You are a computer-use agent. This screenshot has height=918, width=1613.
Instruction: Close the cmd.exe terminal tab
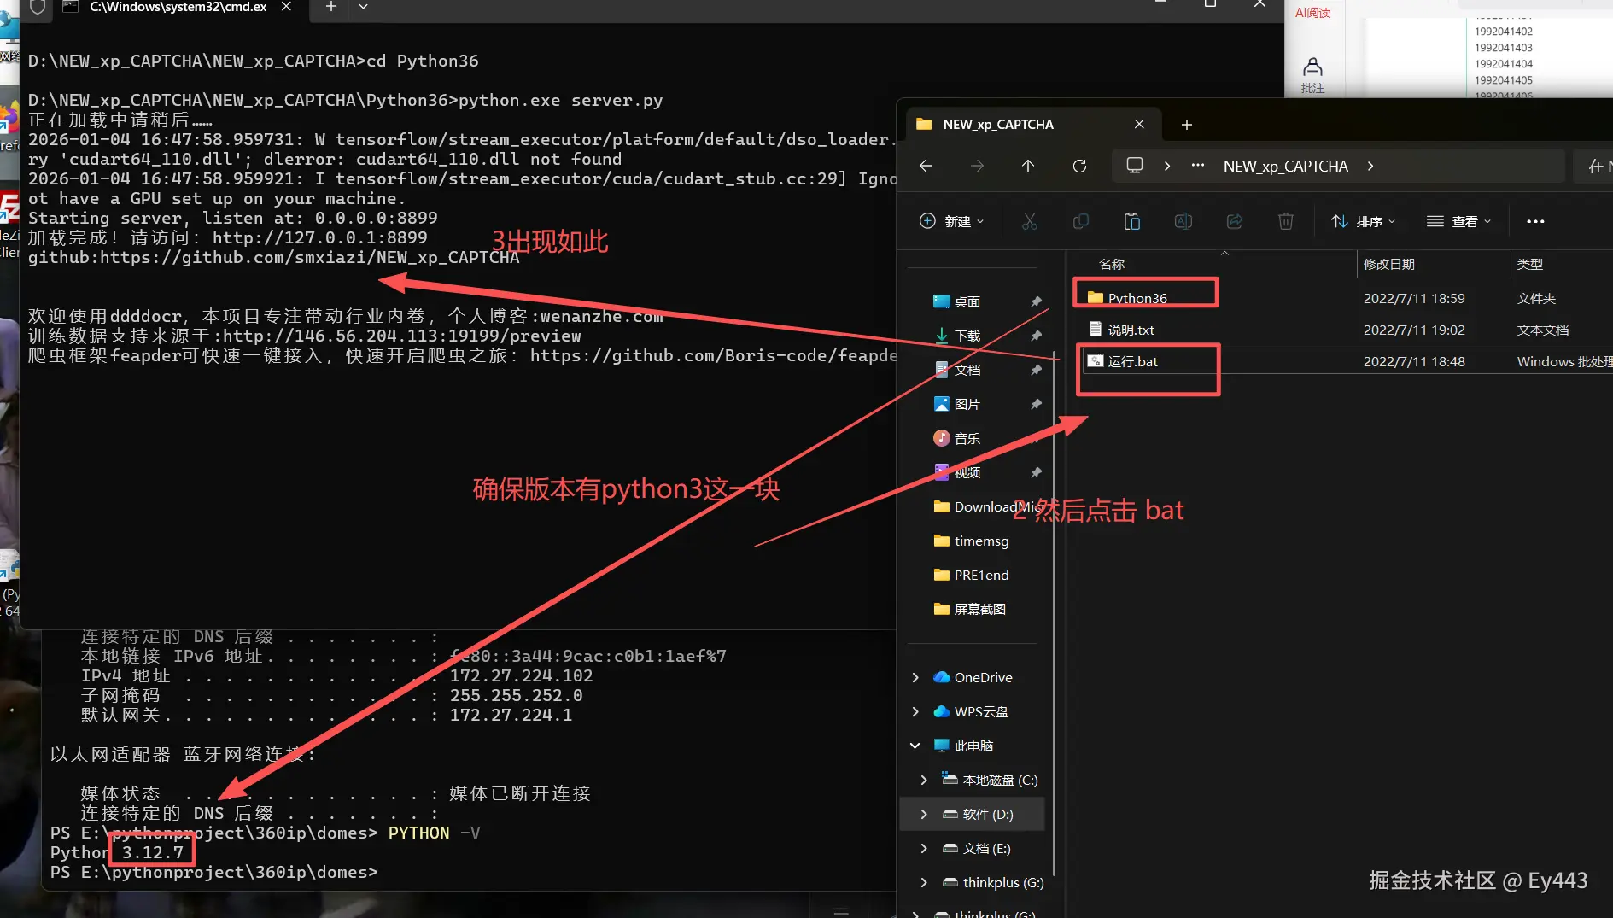286,6
